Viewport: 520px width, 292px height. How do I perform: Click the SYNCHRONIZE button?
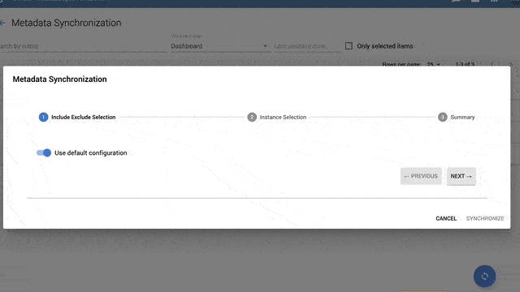tap(485, 218)
